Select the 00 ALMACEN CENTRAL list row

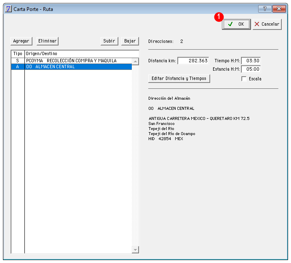[72, 66]
